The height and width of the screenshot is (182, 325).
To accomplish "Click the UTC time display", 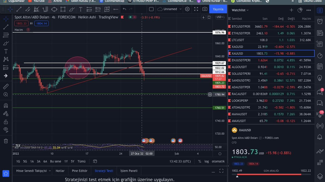I will click(180, 162).
